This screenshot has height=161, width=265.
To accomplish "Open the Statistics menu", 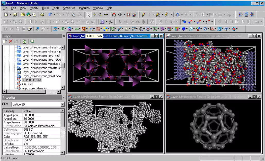I will tap(69, 8).
